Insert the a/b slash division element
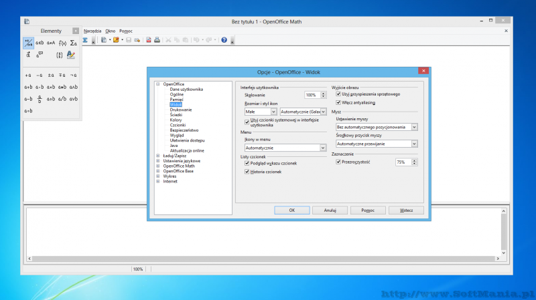The image size is (536, 300). [62, 99]
